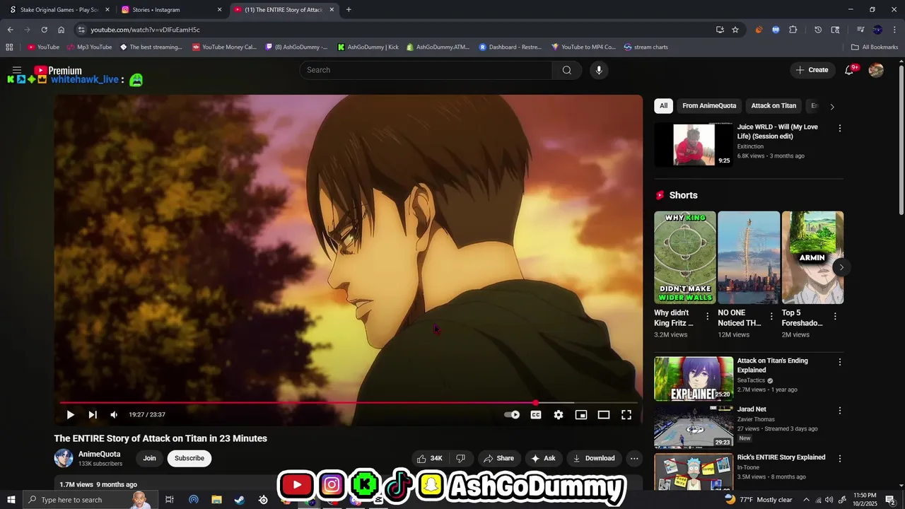Open the YouTube hamburger guide menu
The image size is (905, 509).
coord(17,70)
